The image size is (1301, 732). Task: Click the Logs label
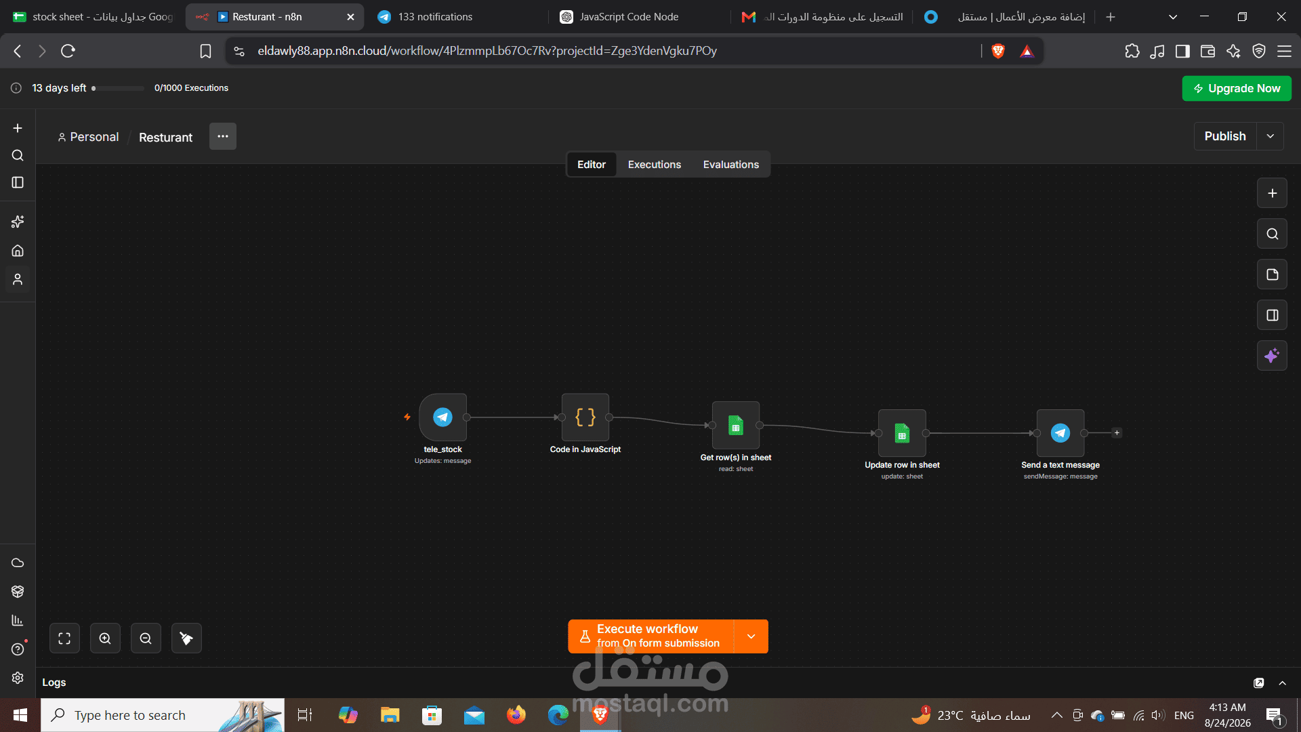click(54, 683)
